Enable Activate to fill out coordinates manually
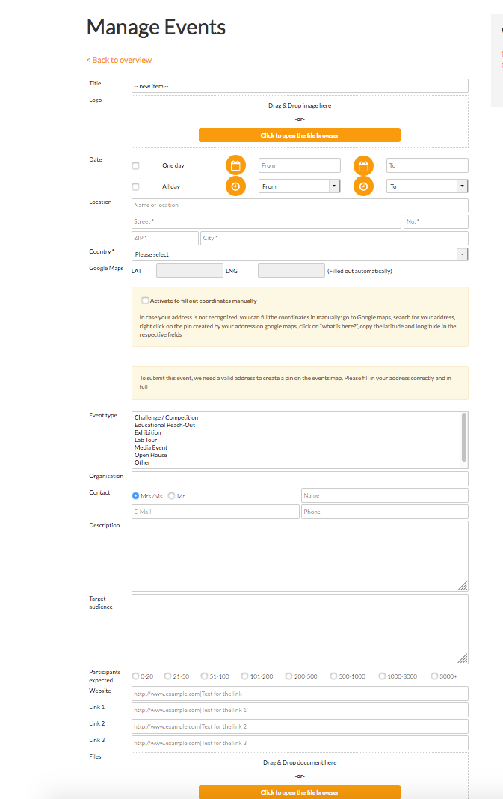 [145, 301]
